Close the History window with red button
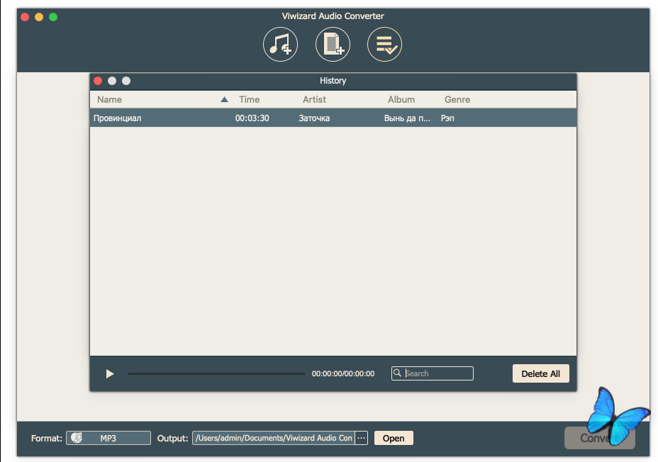The image size is (658, 462). coord(98,81)
